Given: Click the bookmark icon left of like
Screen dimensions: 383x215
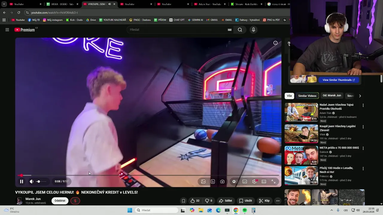Looking at the screenshot, I should [x=183, y=201].
